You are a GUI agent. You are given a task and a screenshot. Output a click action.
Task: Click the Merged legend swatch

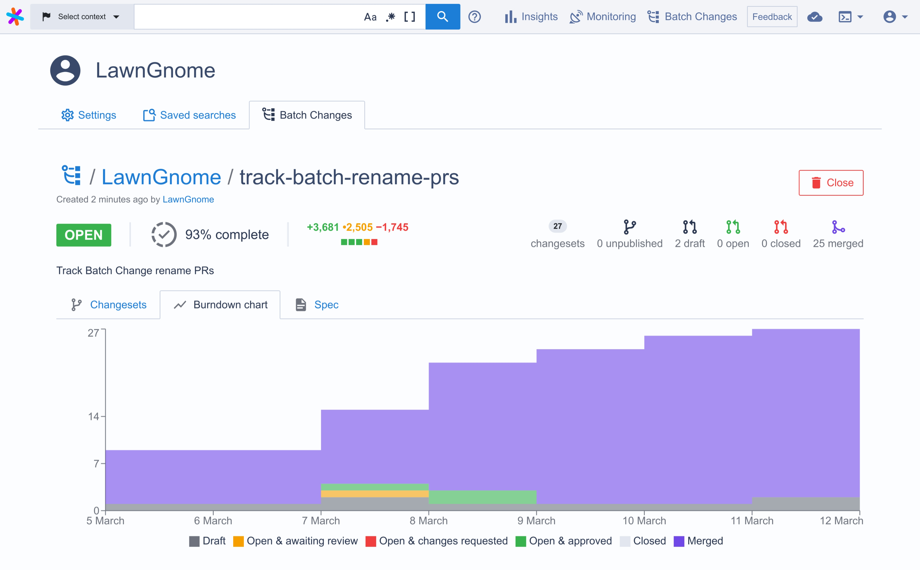[x=679, y=541]
